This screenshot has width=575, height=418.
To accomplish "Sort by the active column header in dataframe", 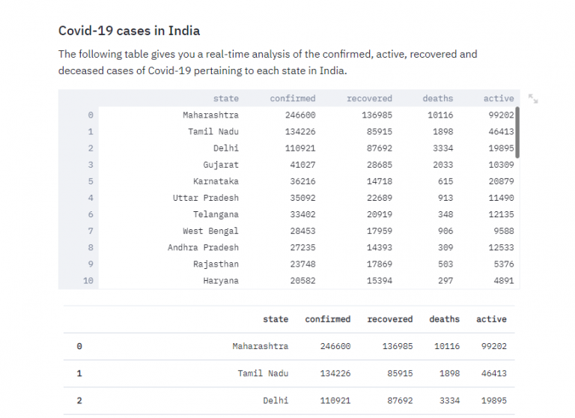I will [499, 98].
